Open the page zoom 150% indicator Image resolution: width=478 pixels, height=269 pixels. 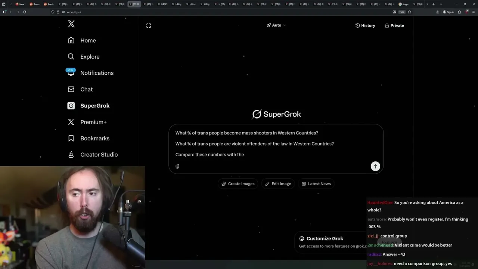tap(402, 12)
